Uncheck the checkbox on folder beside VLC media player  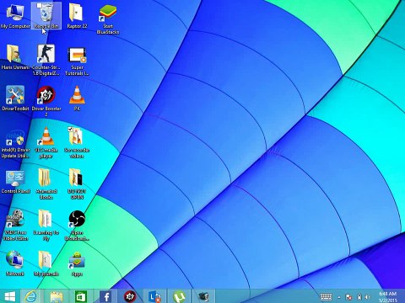point(70,130)
